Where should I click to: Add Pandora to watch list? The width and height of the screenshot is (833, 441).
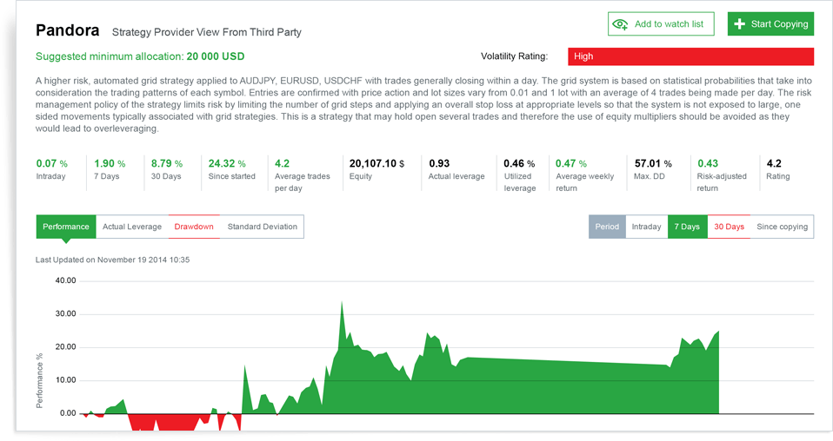pos(661,24)
